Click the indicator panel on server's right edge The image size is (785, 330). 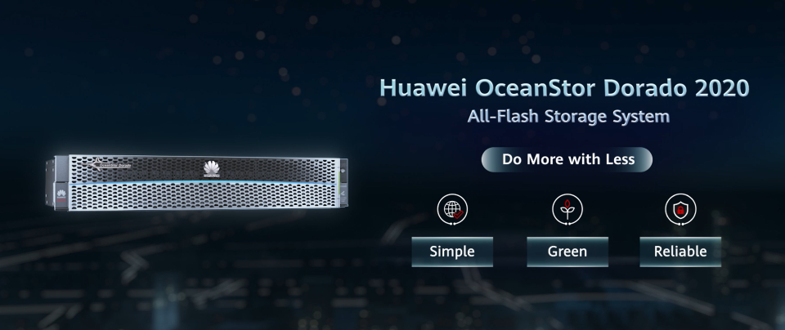coord(343,182)
